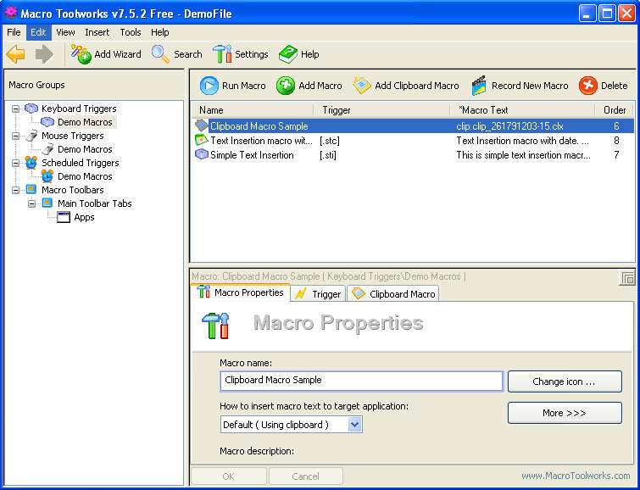Start Record New Macro
This screenshot has height=490, width=640.
480,86
